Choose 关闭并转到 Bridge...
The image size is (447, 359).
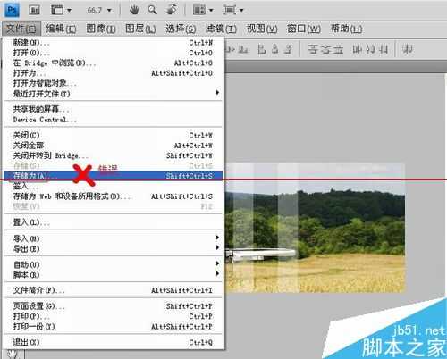[114, 155]
